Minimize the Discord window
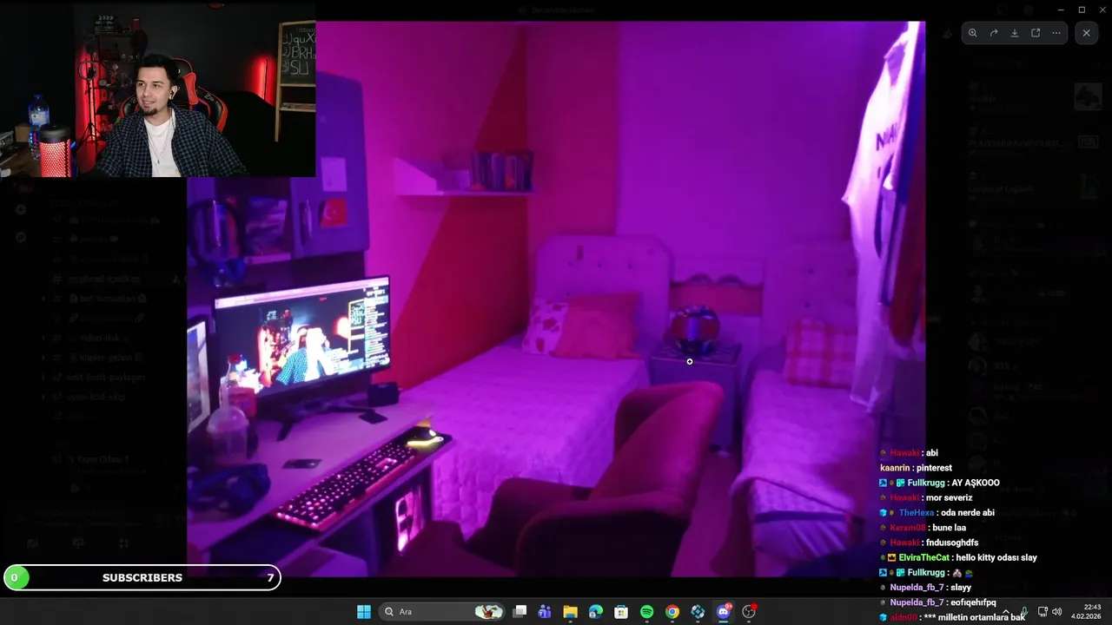 click(x=1061, y=10)
